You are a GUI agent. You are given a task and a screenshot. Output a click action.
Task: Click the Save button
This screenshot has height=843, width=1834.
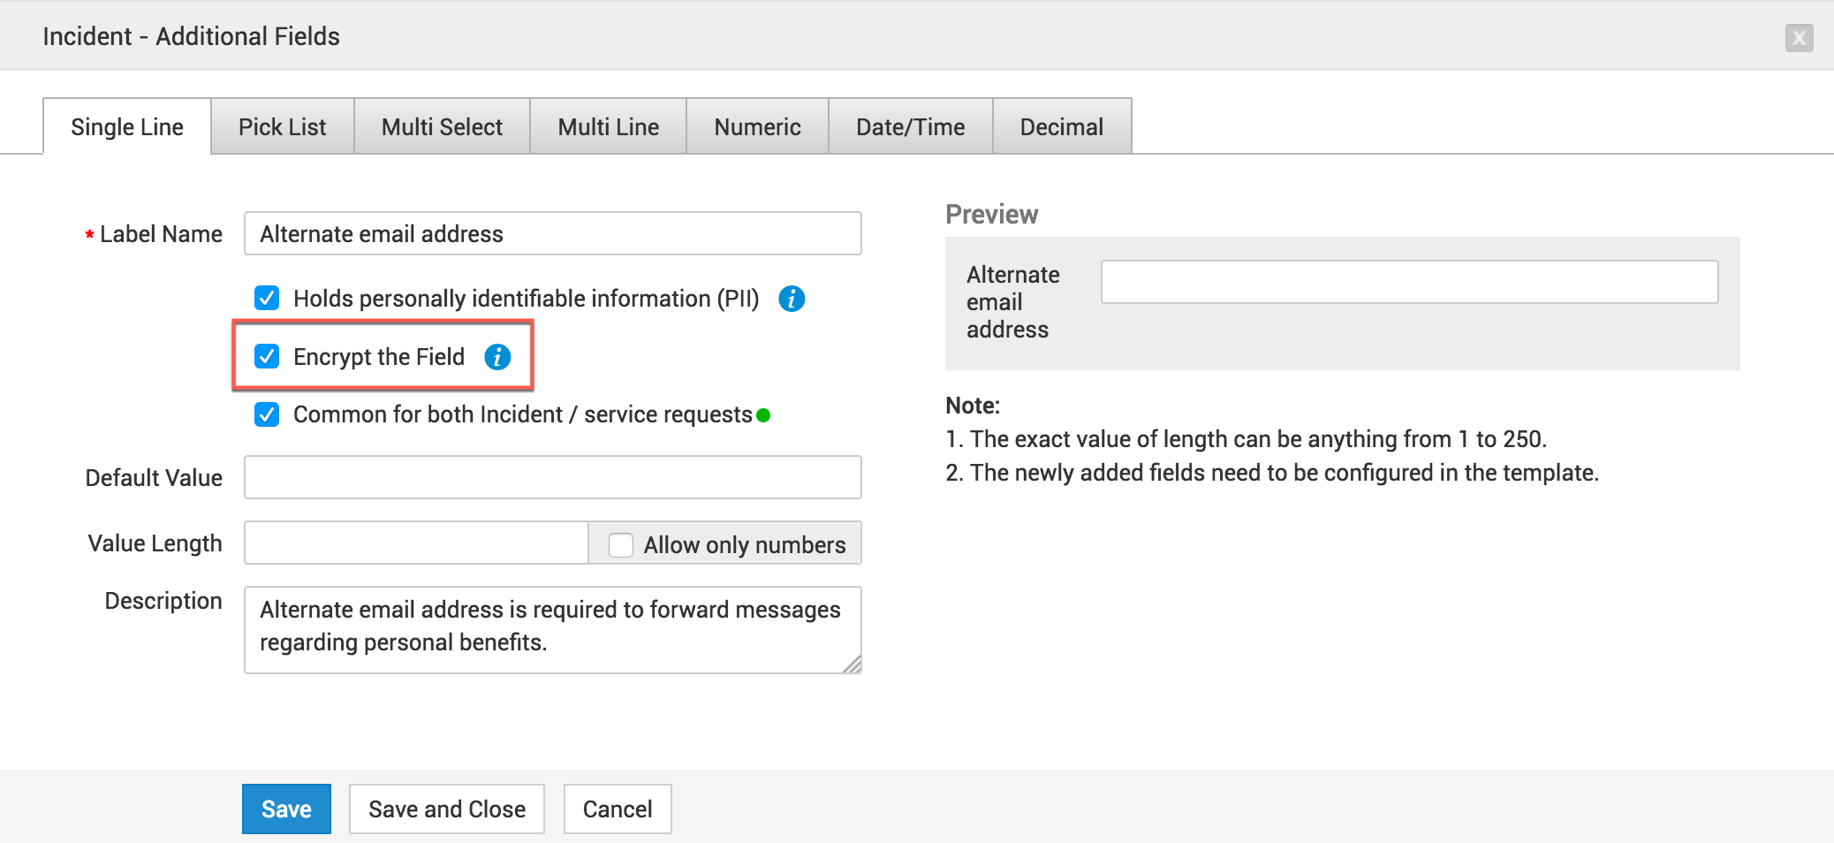286,809
